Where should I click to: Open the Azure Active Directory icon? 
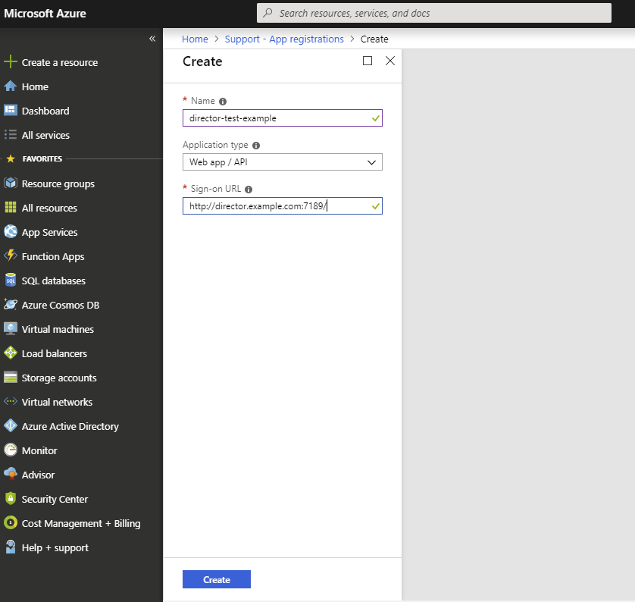tap(11, 426)
